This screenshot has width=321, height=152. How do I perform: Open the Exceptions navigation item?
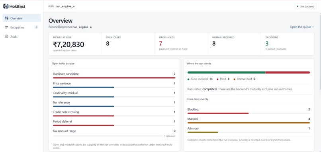(22, 27)
